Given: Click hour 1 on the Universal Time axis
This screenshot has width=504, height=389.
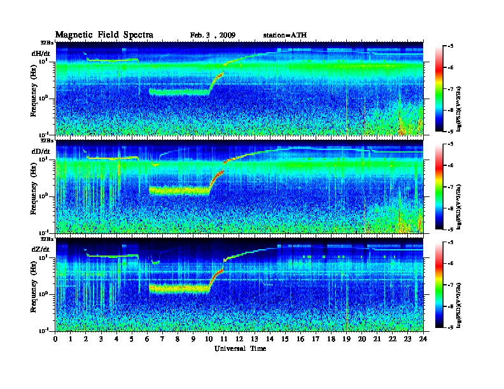Looking at the screenshot, I should coord(71,339).
